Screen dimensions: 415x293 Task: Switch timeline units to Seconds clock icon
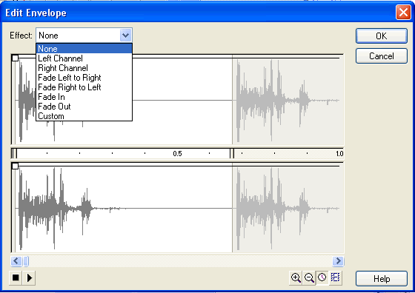322,277
